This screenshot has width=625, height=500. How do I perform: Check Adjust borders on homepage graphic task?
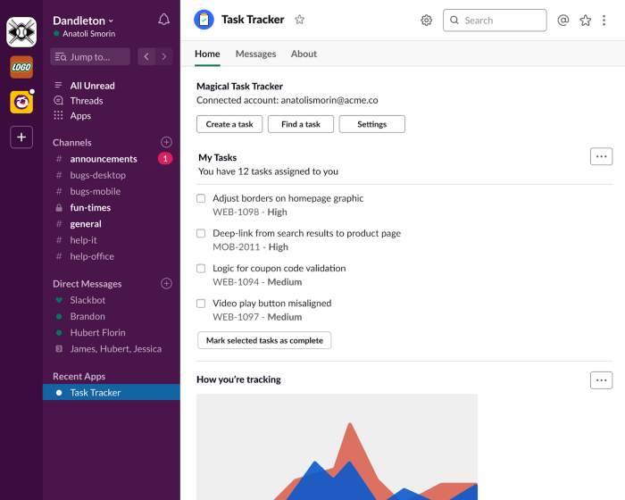pos(201,198)
